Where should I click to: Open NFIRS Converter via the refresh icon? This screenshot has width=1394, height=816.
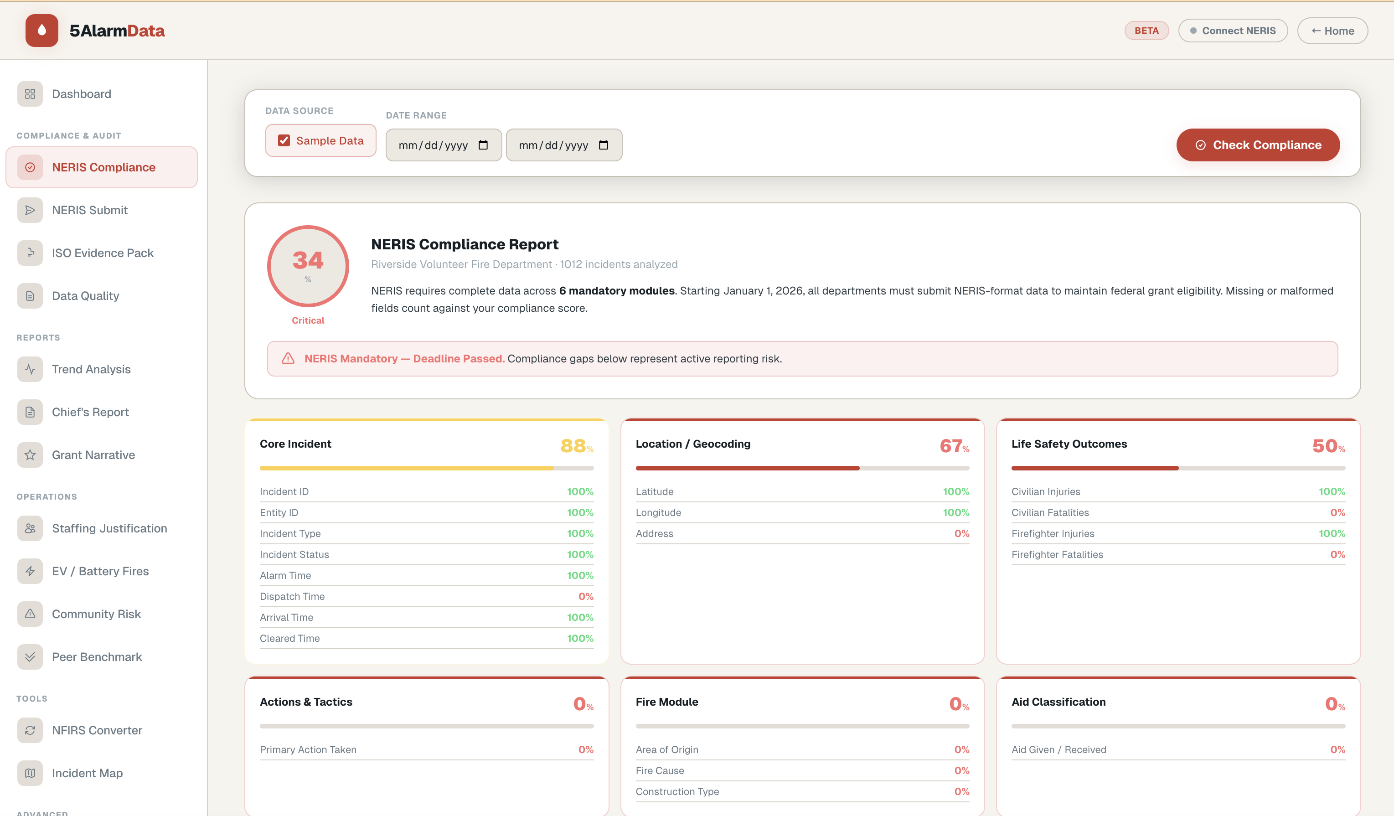pyautogui.click(x=30, y=730)
